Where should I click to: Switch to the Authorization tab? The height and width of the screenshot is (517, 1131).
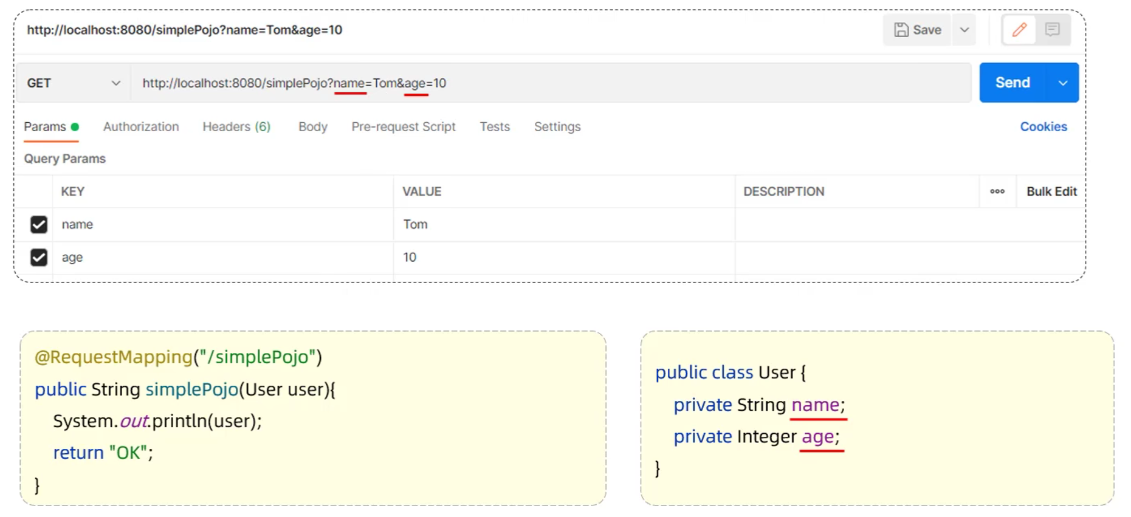coord(141,127)
